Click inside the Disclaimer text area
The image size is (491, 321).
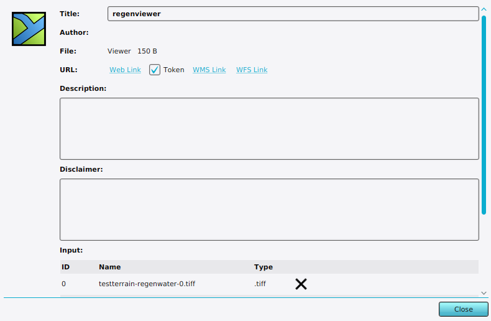pyautogui.click(x=269, y=210)
